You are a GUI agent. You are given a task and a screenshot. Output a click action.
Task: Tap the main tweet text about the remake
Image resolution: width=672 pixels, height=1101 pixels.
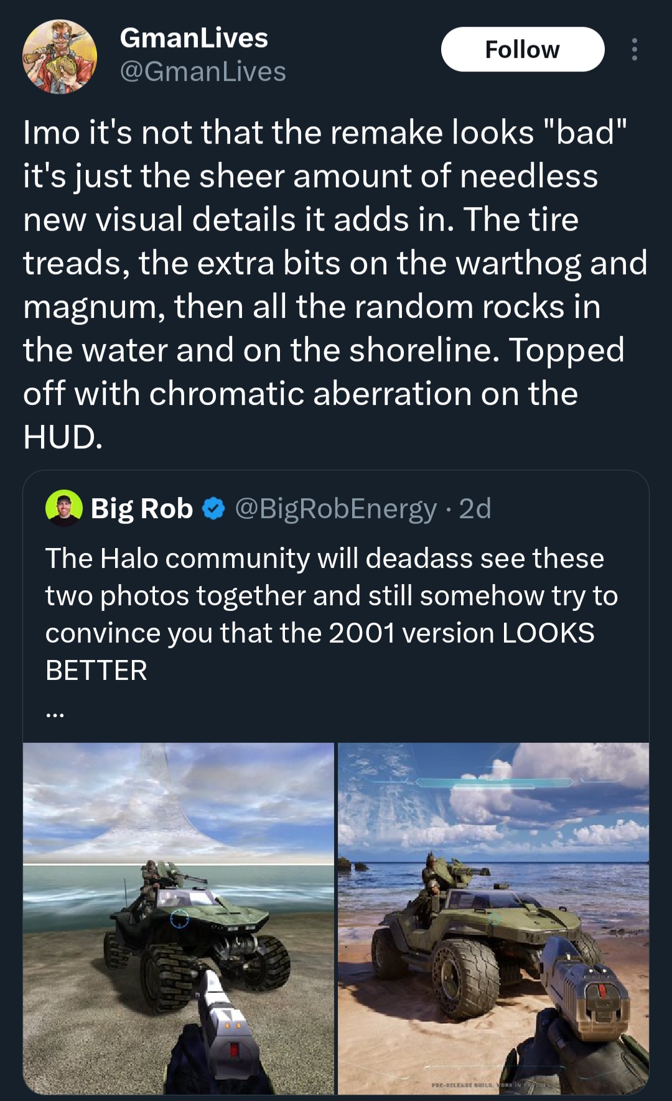pyautogui.click(x=324, y=284)
